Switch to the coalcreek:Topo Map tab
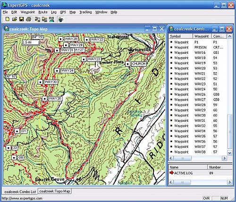Screen dimensions: 236x202 (x=55, y=191)
